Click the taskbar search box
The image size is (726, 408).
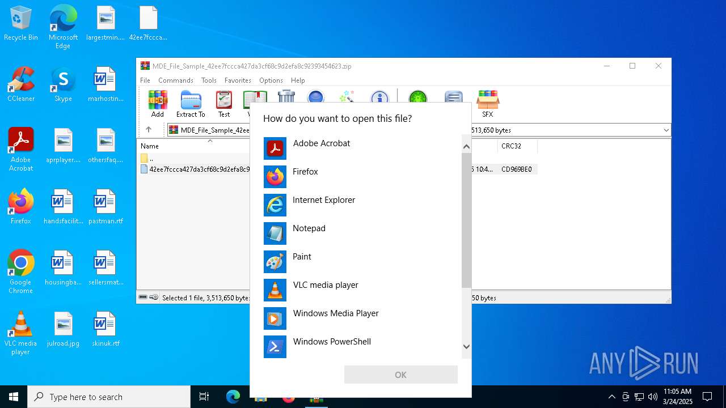[109, 397]
